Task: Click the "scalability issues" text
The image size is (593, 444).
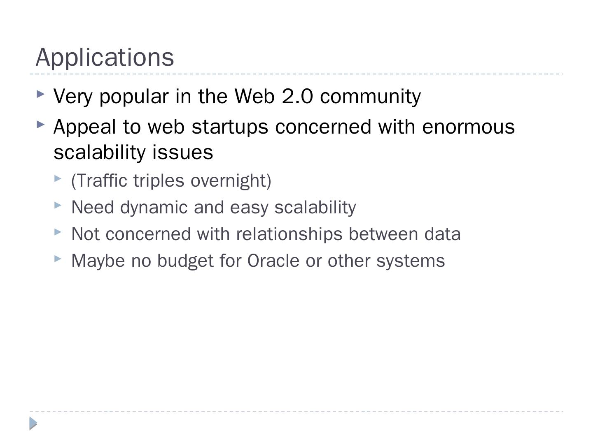Action: point(133,152)
